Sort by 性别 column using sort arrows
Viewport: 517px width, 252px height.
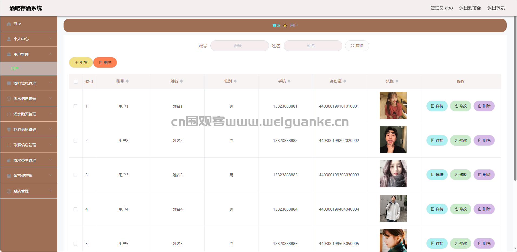[235, 81]
